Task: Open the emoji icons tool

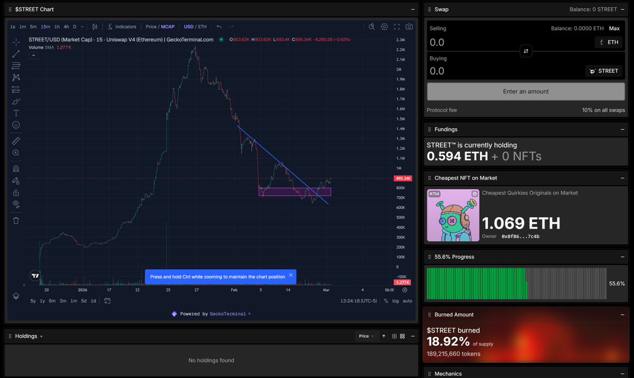Action: pyautogui.click(x=16, y=125)
